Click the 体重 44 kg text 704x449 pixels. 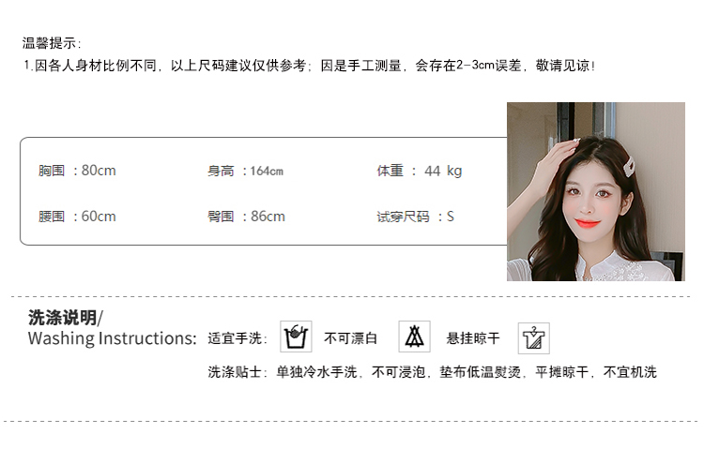pyautogui.click(x=420, y=171)
